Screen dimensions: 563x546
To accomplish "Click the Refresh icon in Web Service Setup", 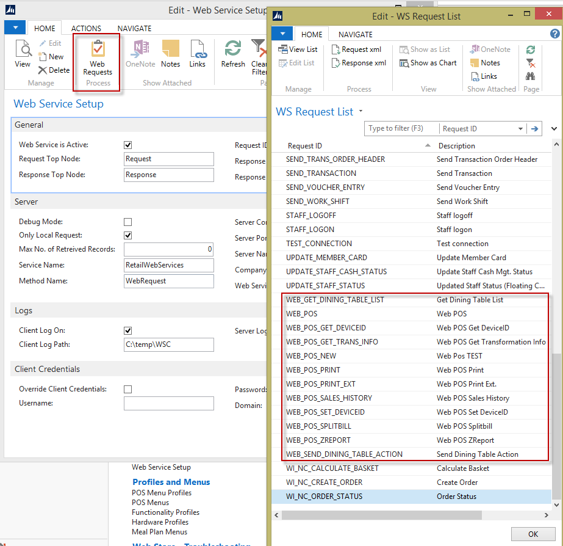I will tap(233, 54).
